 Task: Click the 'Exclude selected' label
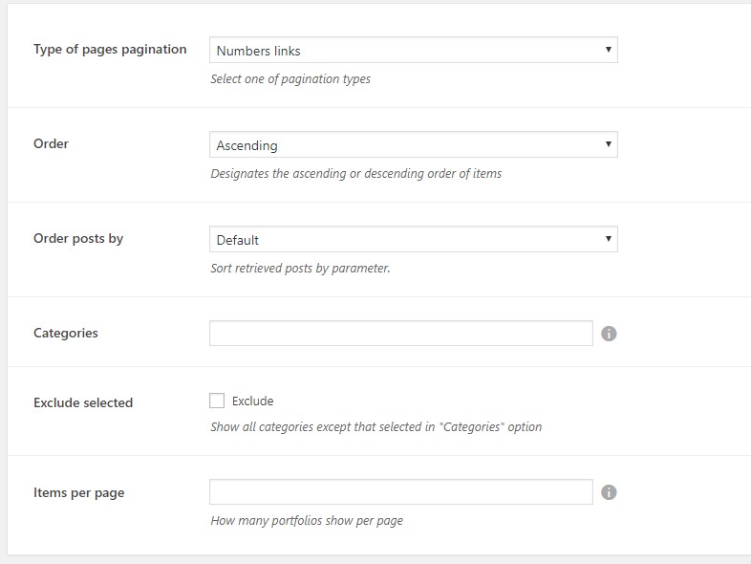point(83,402)
